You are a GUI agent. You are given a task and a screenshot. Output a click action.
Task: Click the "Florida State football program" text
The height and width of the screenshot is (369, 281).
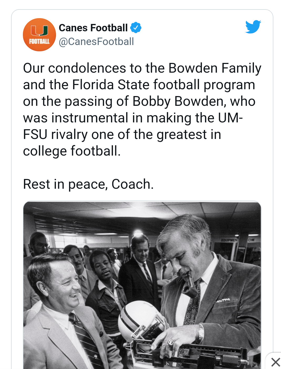pos(164,85)
